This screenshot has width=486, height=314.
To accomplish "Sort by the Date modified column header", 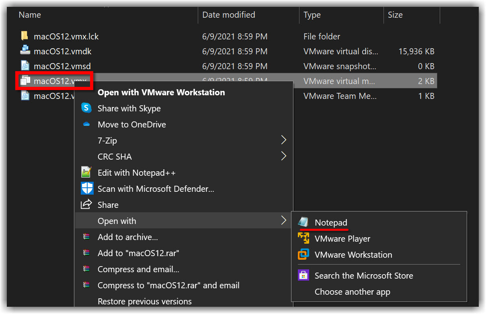I will pyautogui.click(x=229, y=14).
